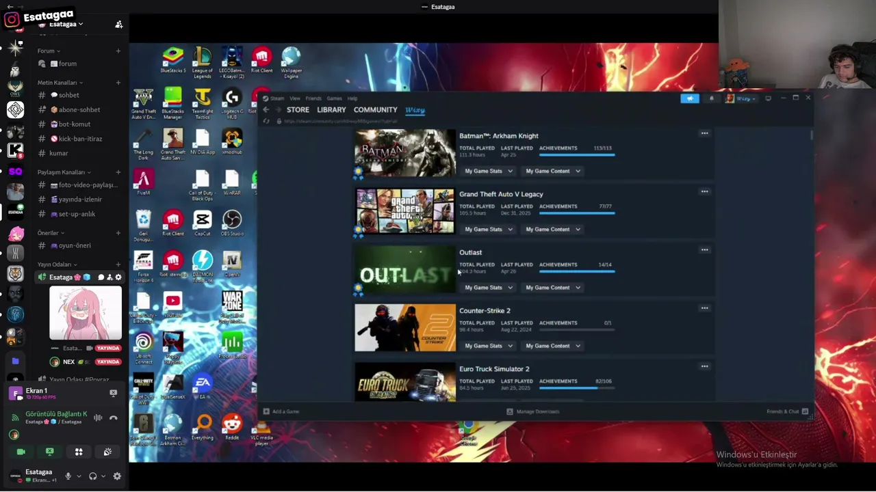
Task: Open the Friends menu in Steam
Action: pyautogui.click(x=313, y=98)
